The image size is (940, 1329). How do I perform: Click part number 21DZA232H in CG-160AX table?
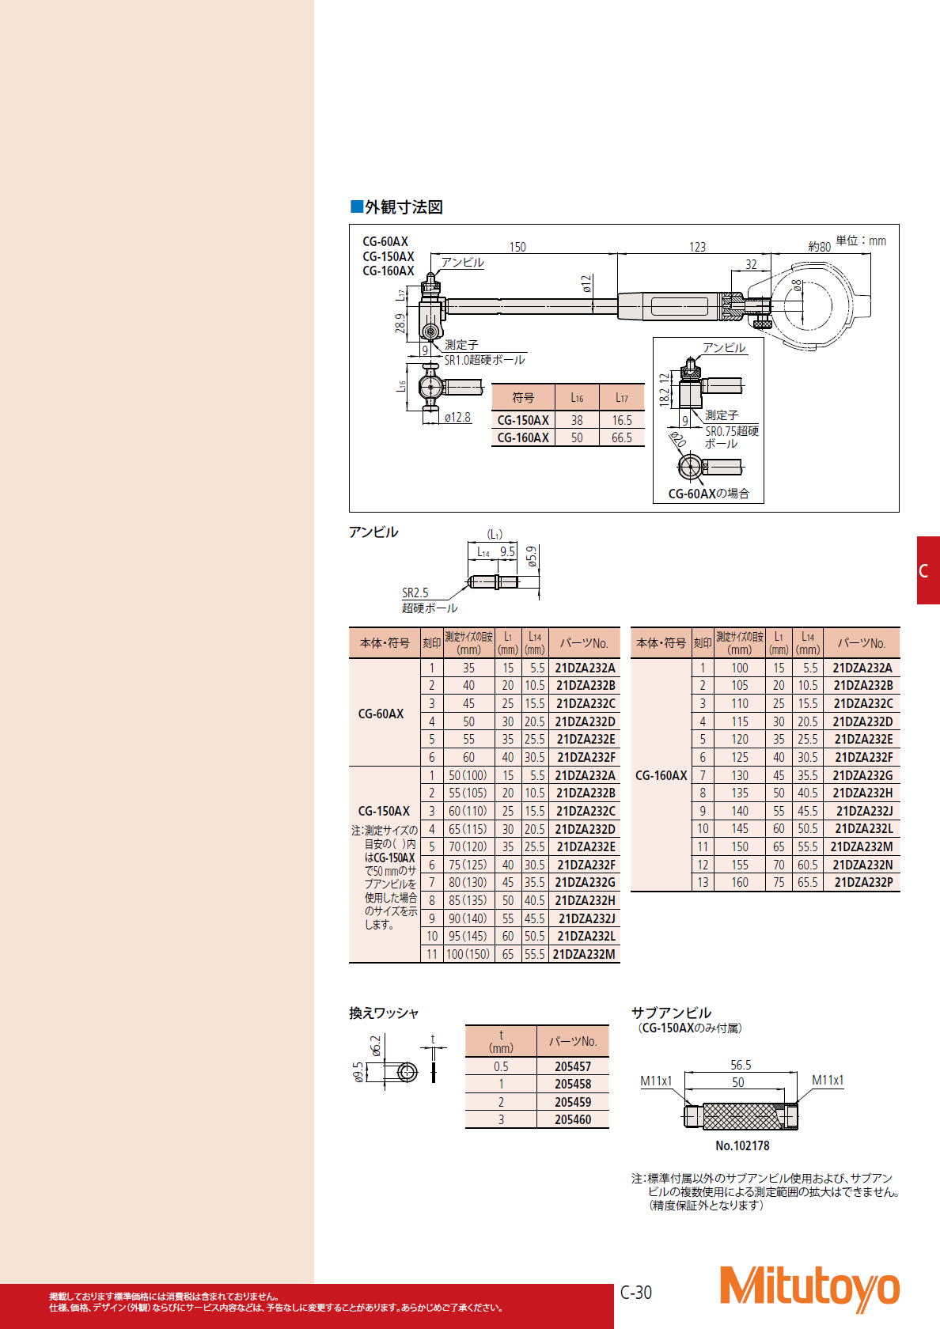(862, 793)
